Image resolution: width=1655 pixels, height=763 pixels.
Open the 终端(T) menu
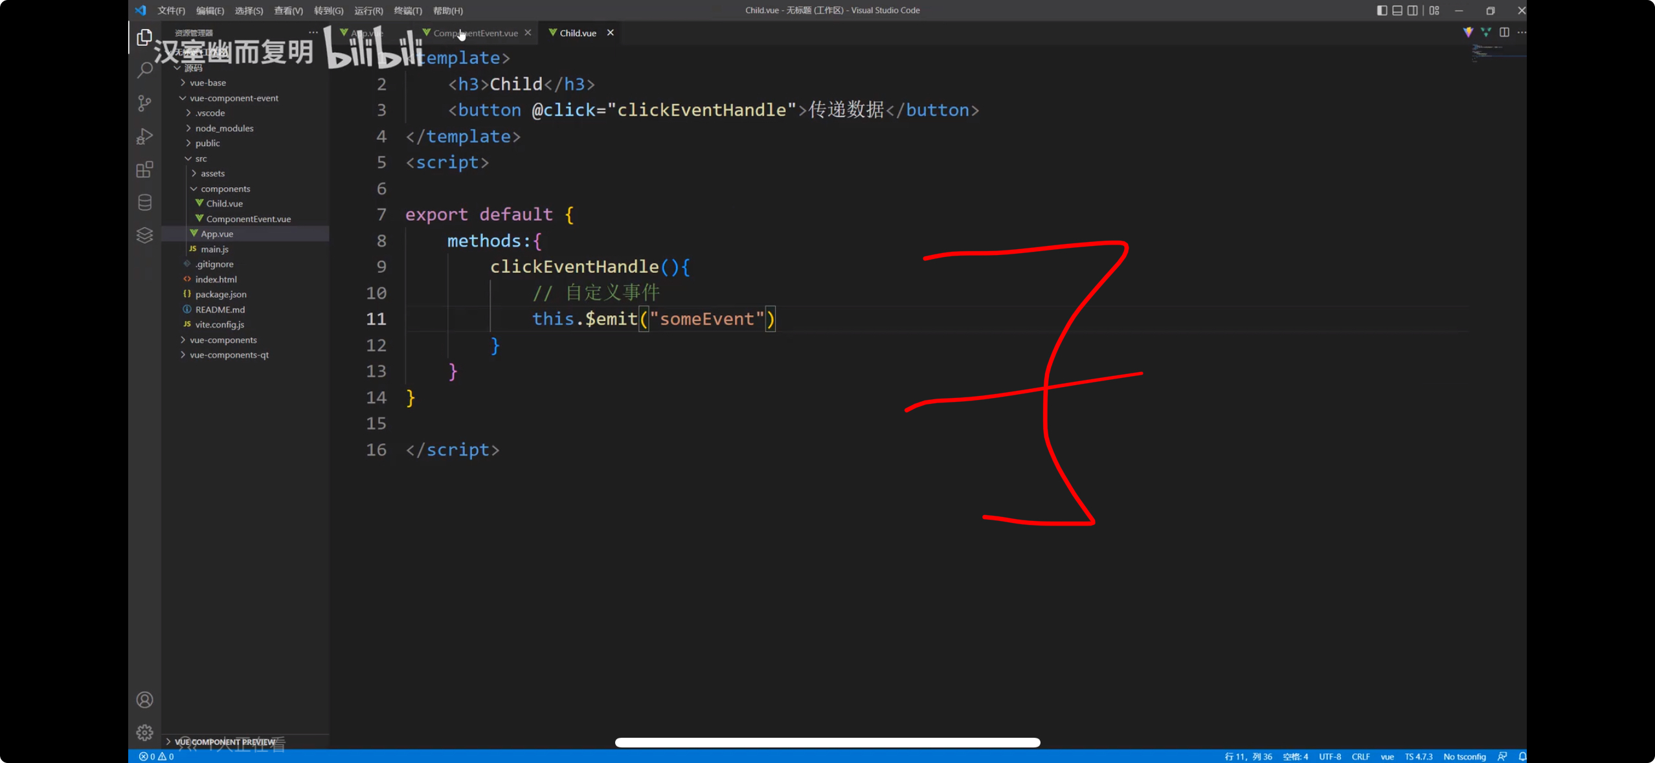(407, 10)
